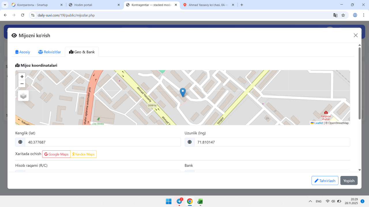This screenshot has width=369, height=207.
Task: Open location in Yandex Maps
Action: click(84, 154)
